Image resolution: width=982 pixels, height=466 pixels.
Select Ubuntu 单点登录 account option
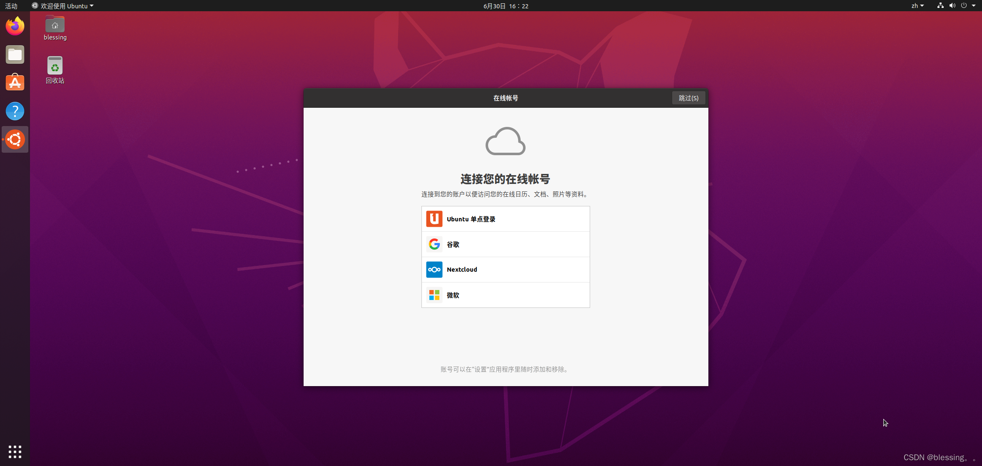click(506, 219)
